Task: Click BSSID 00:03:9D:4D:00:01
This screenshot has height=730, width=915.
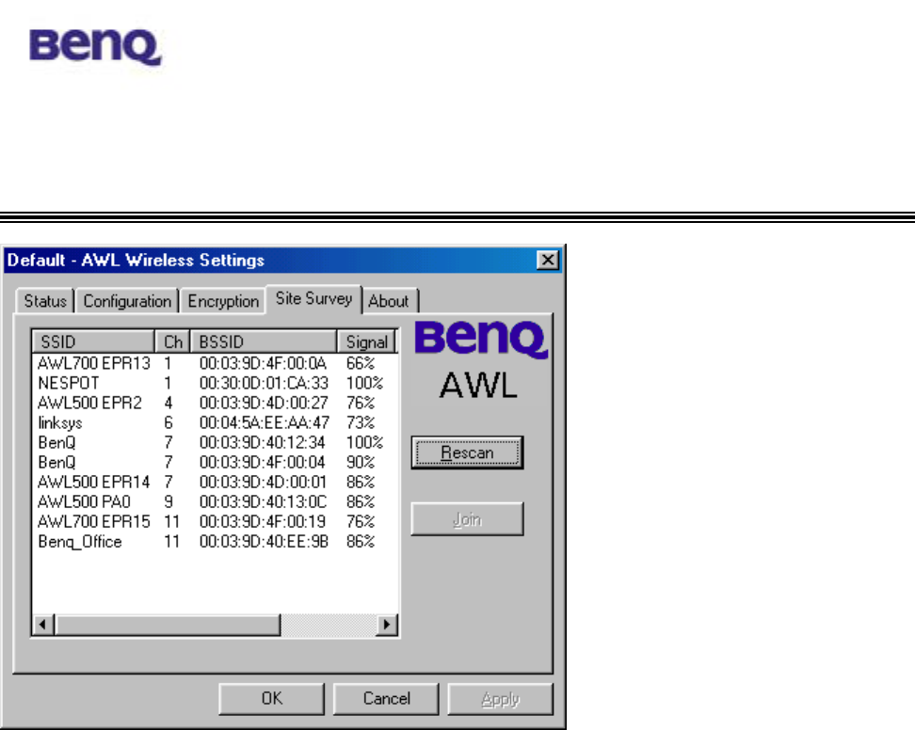Action: click(x=263, y=483)
